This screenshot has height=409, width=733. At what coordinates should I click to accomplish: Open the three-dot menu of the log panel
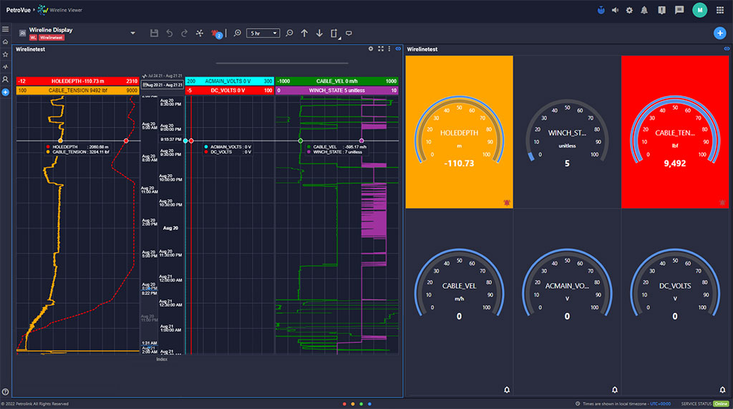tap(389, 49)
